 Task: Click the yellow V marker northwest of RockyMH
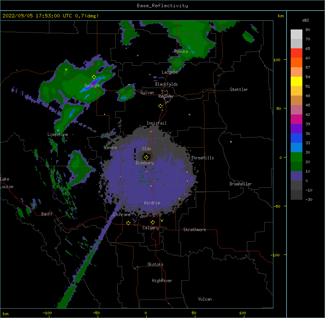coord(66,69)
